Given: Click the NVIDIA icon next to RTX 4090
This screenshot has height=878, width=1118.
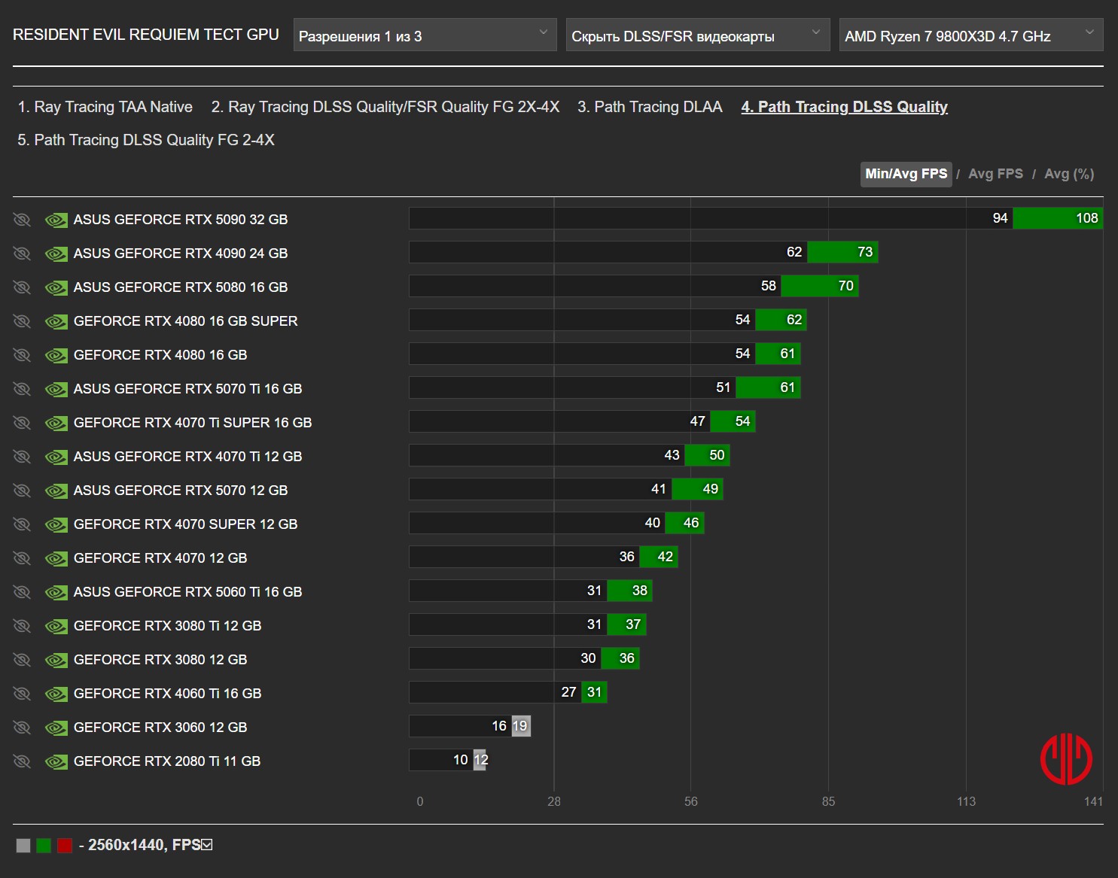Looking at the screenshot, I should pos(56,254).
